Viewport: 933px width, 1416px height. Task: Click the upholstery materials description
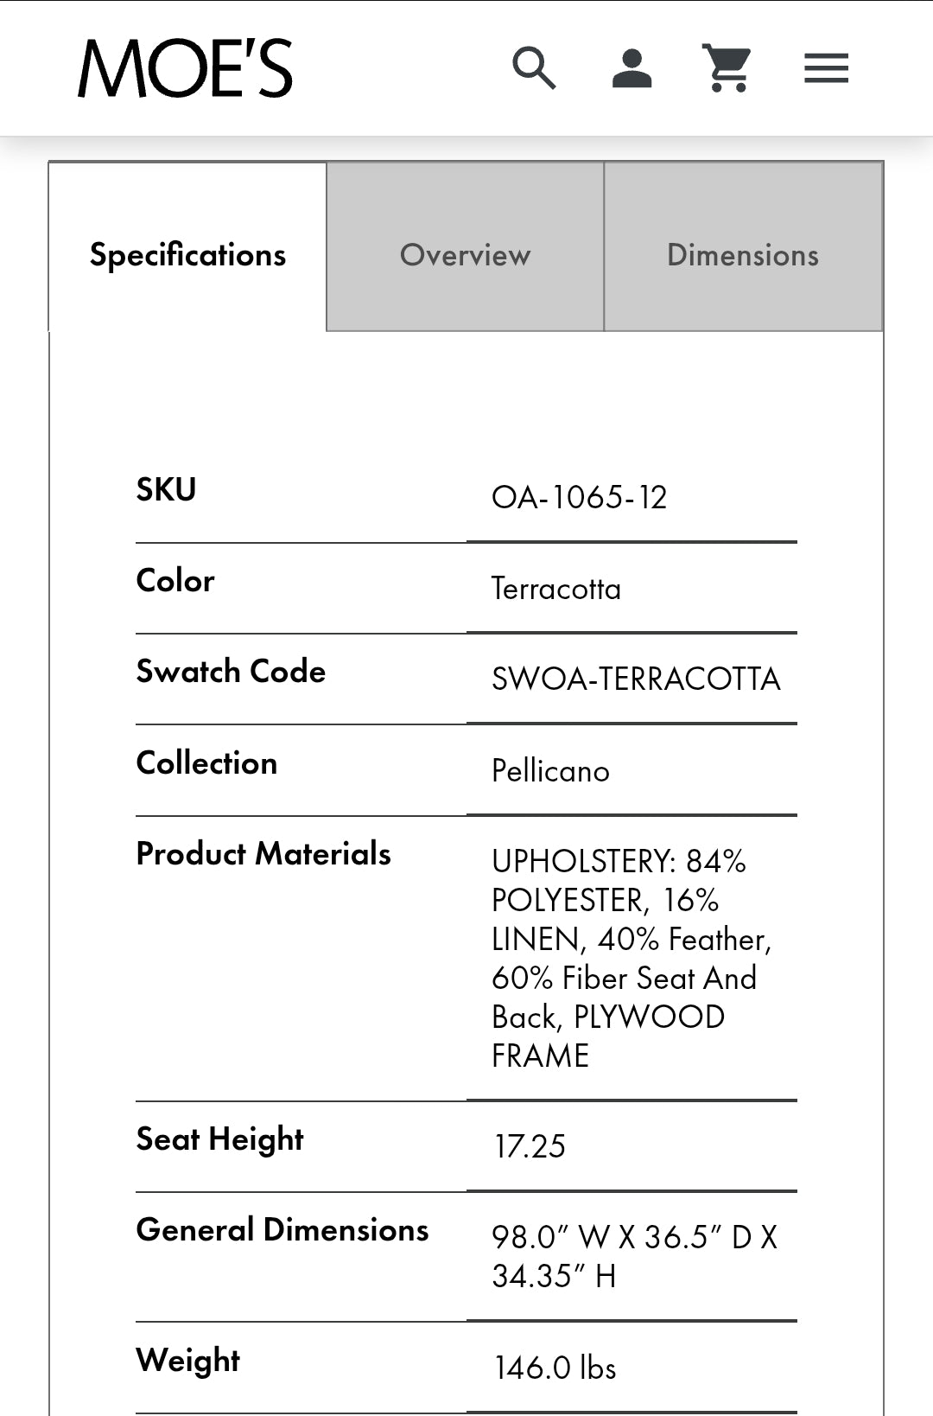click(x=631, y=958)
